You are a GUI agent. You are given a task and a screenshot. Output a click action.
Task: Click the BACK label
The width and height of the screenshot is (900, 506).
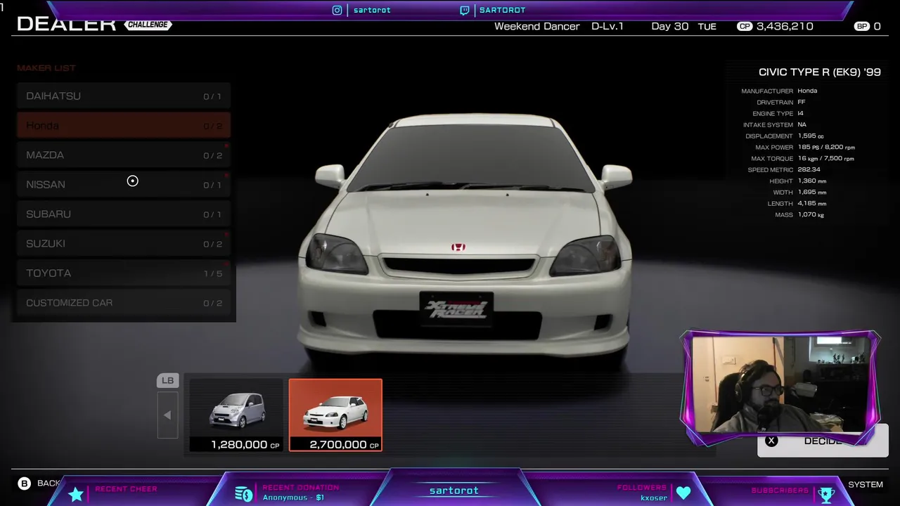pyautogui.click(x=49, y=484)
